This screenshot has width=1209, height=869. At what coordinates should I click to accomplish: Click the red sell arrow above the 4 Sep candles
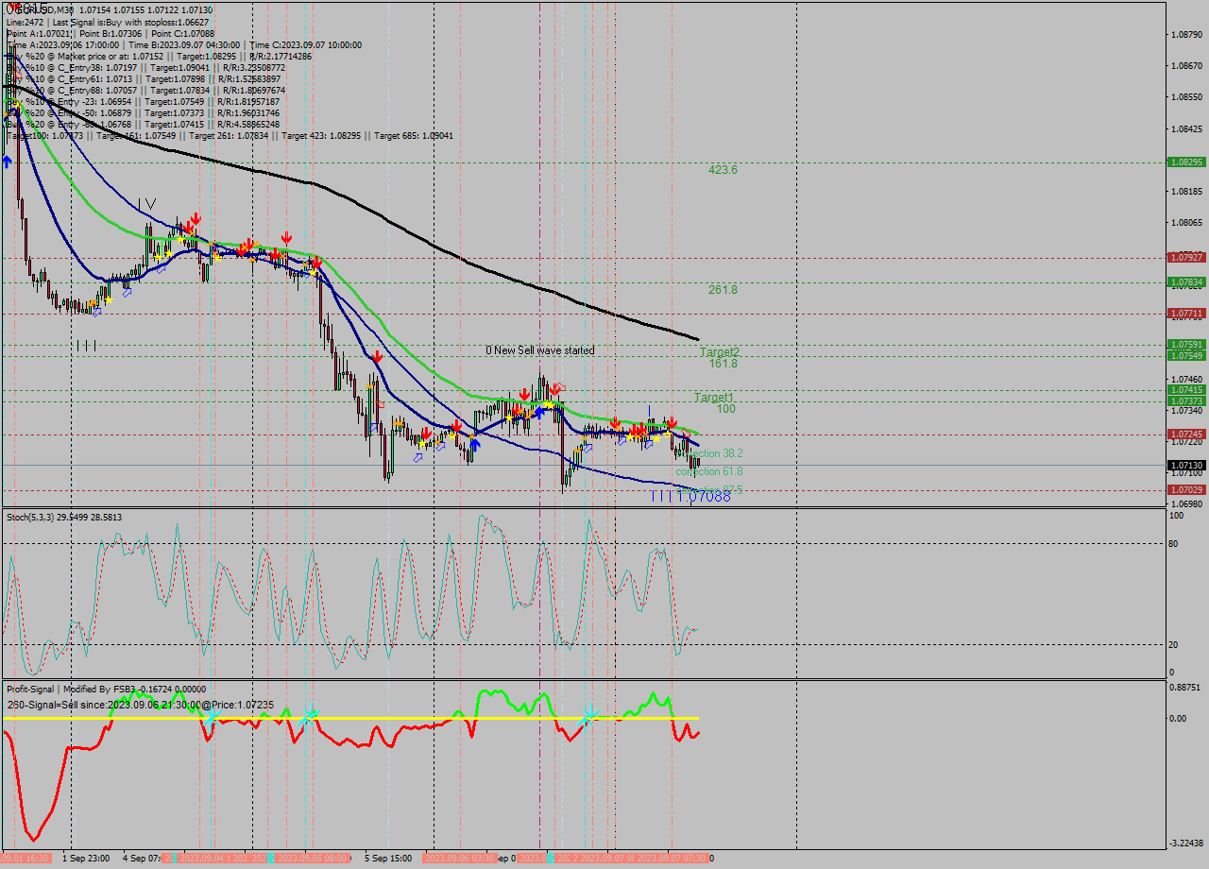(194, 218)
